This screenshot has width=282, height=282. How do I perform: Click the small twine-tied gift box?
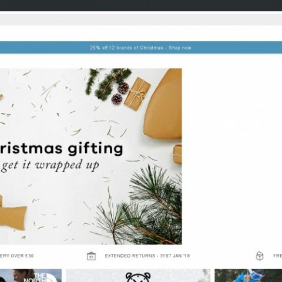pyautogui.click(x=137, y=94)
